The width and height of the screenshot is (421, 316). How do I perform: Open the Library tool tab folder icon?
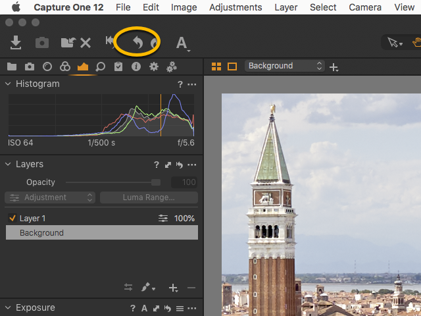pos(12,66)
